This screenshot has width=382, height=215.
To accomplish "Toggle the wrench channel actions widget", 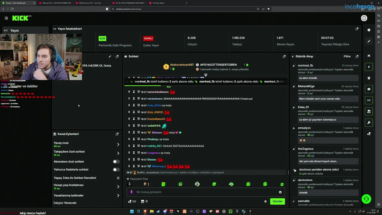I will click(x=369, y=122).
